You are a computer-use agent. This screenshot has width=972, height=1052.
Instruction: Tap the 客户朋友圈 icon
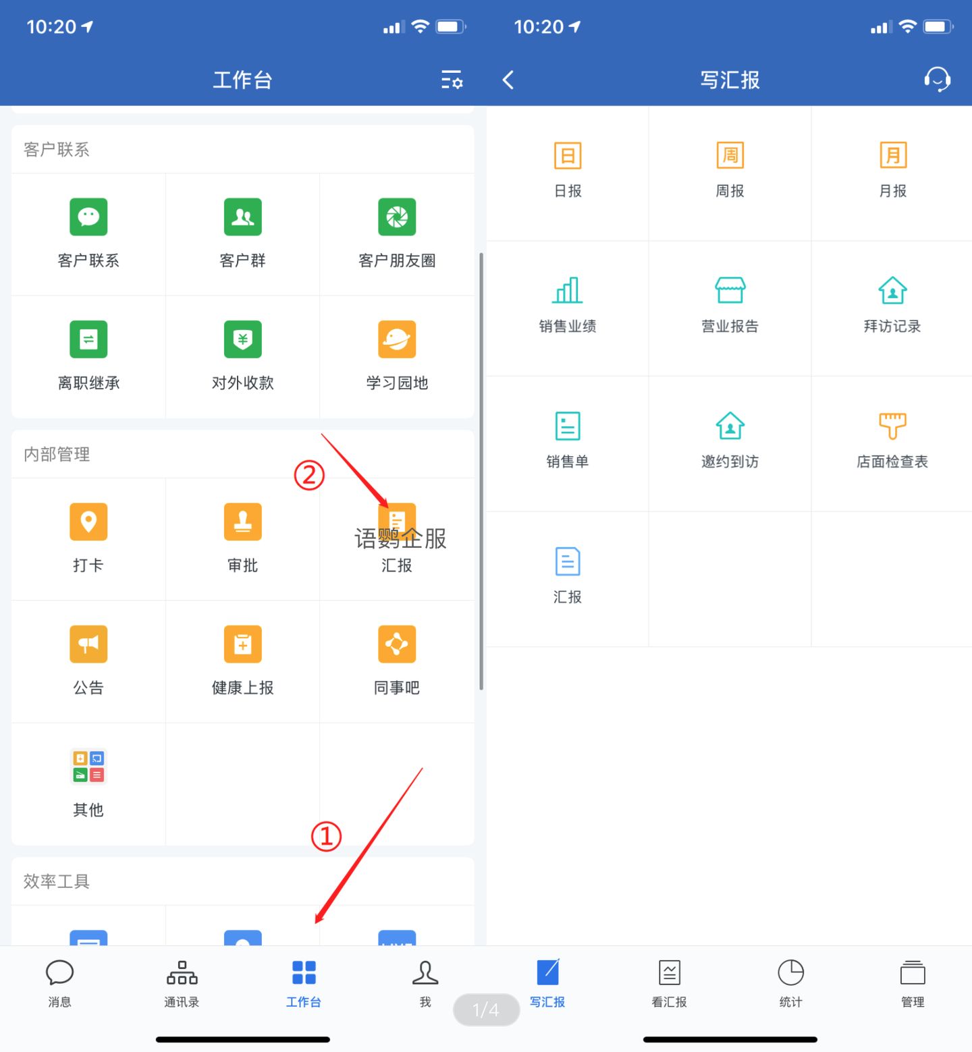[397, 217]
